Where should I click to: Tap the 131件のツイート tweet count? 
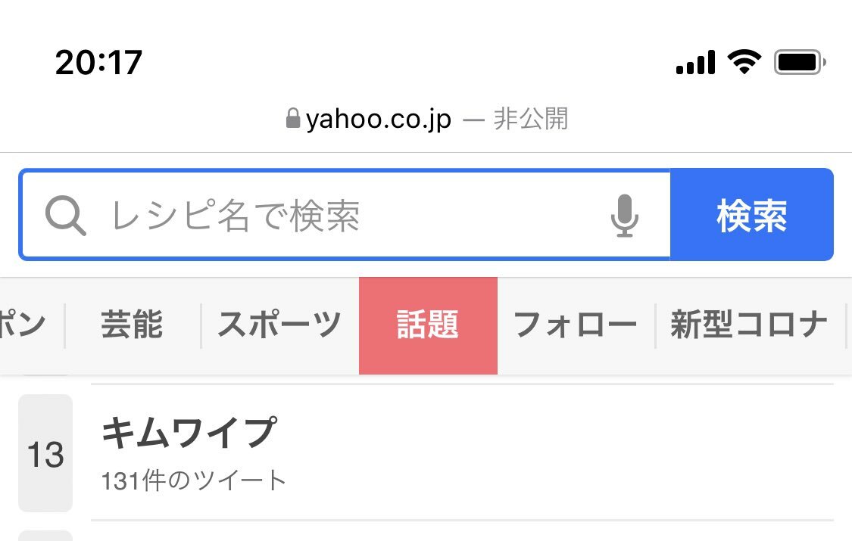pyautogui.click(x=193, y=480)
